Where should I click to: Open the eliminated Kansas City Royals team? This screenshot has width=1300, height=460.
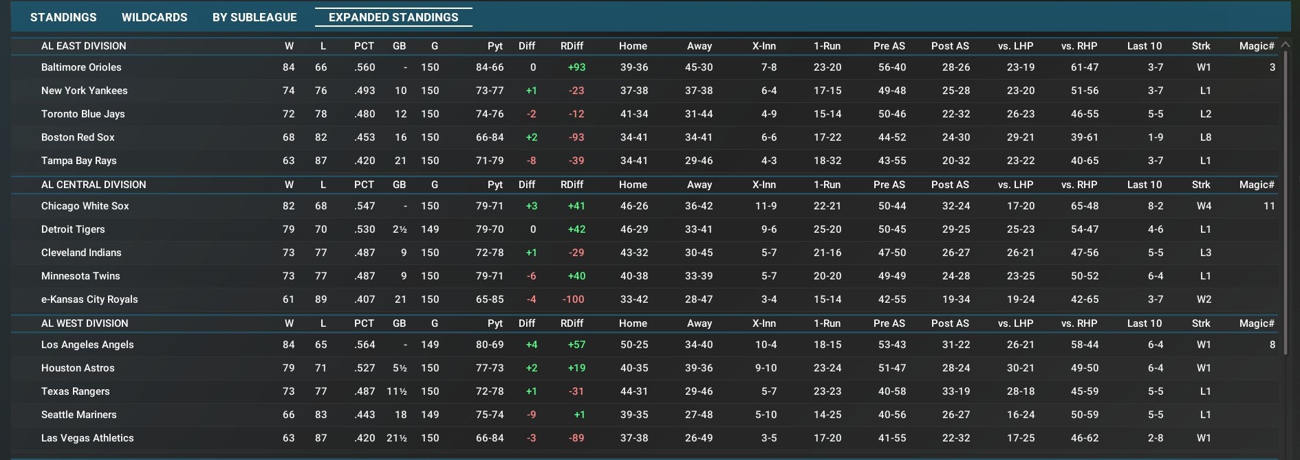point(89,299)
